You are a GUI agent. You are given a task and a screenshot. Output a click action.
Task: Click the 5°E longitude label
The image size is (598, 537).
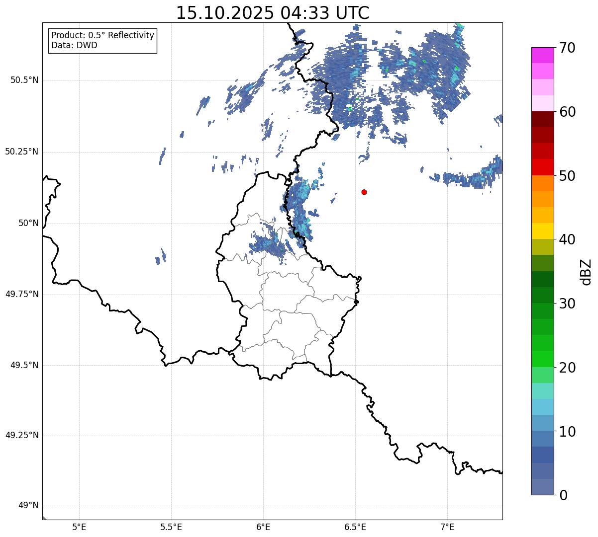[79, 527]
